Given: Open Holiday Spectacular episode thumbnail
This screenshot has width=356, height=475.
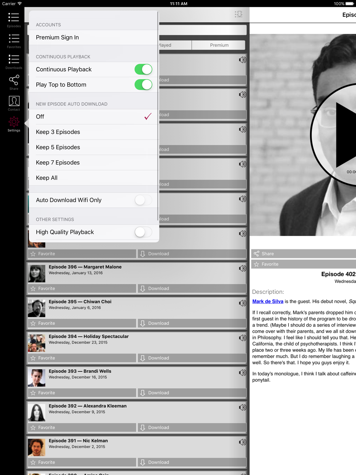Looking at the screenshot, I should click(x=37, y=343).
